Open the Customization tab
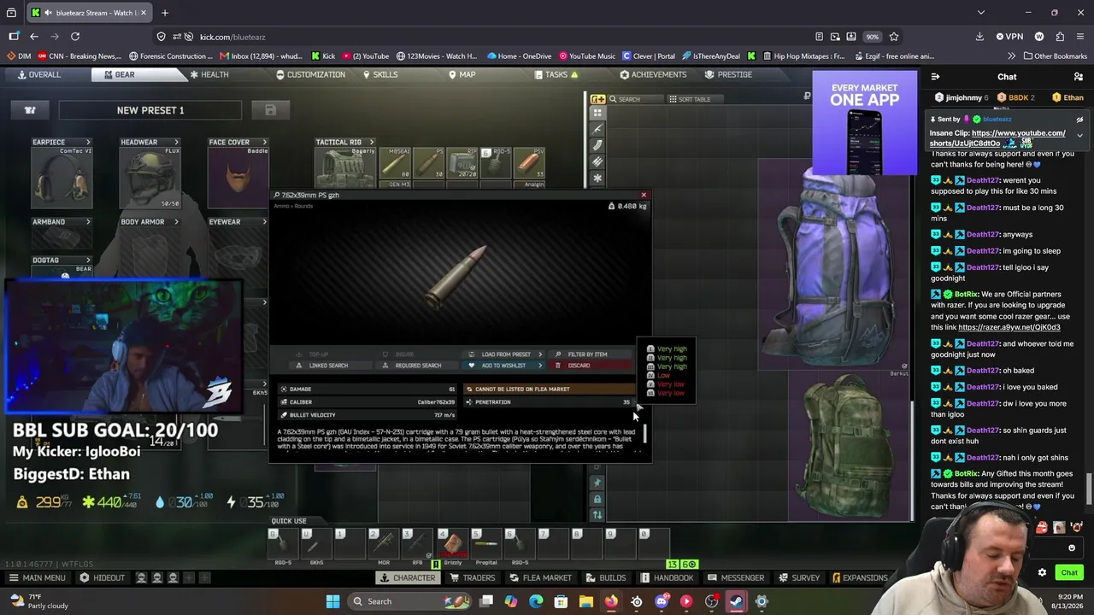This screenshot has height=615, width=1094. coord(310,75)
